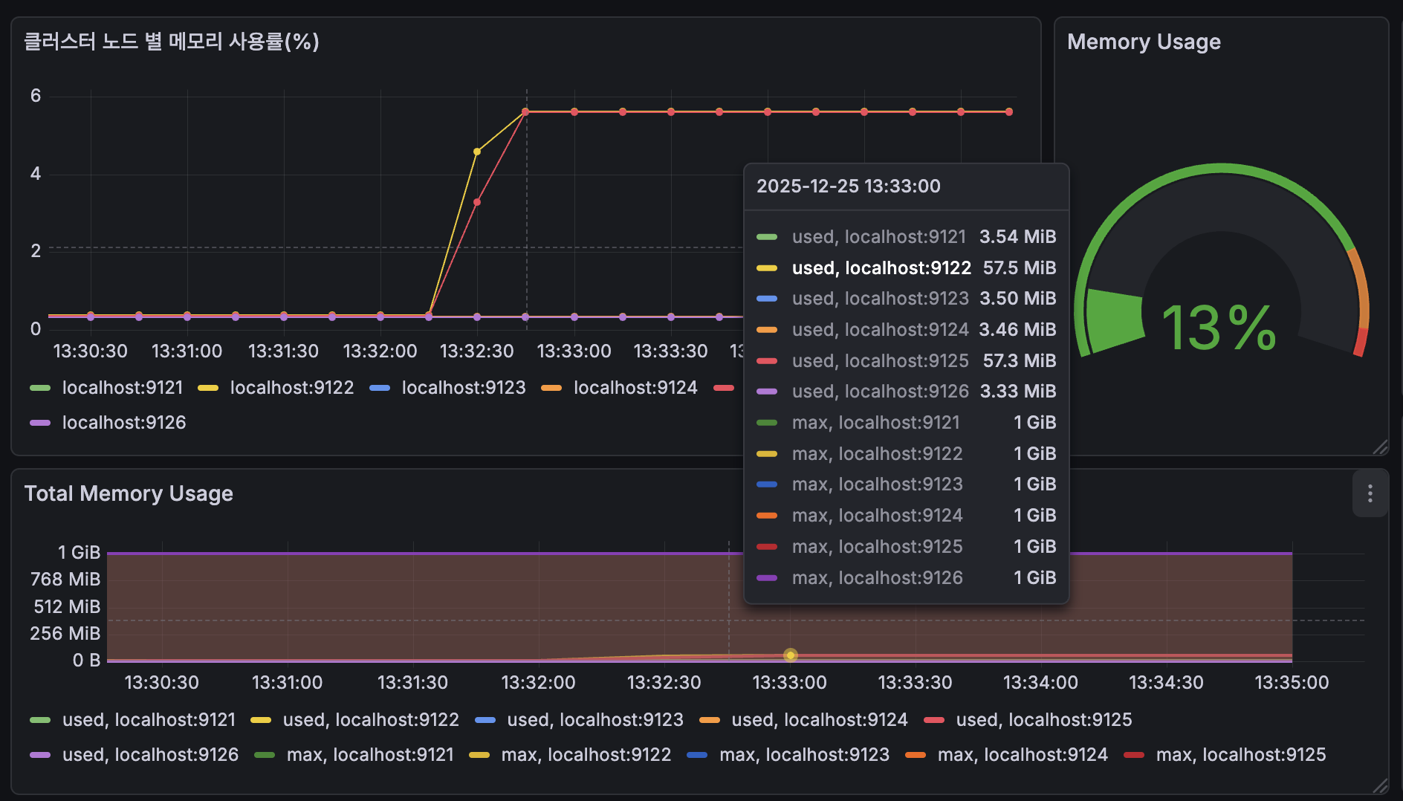Click the yellow series marker for localhost:9122 in top legend
Viewport: 1403px width, 801px height.
click(208, 388)
